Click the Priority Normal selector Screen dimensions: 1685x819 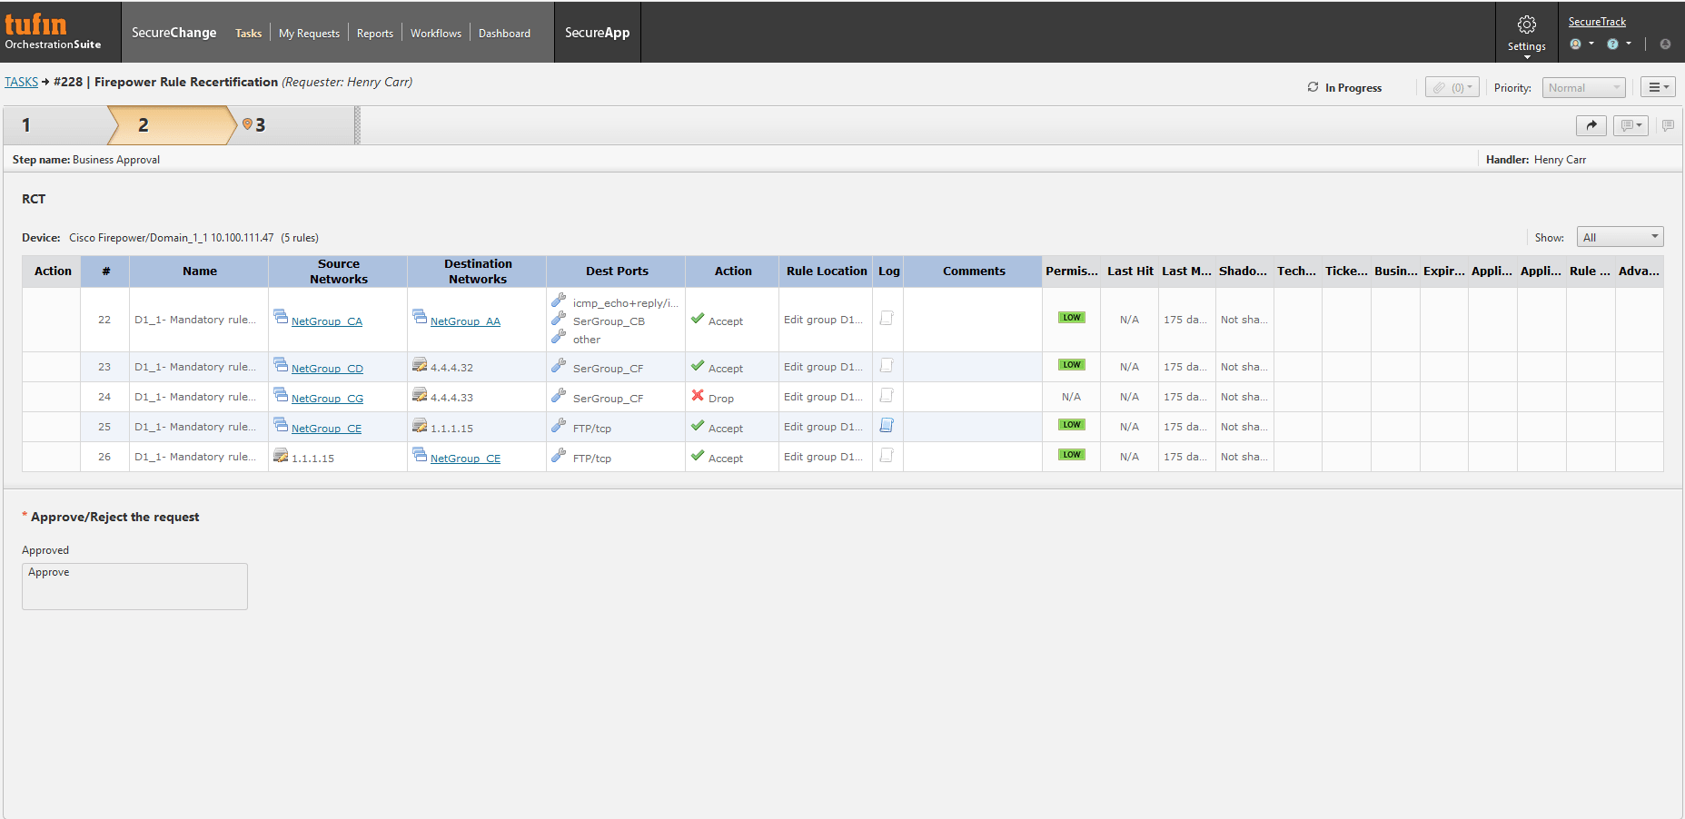point(1583,87)
